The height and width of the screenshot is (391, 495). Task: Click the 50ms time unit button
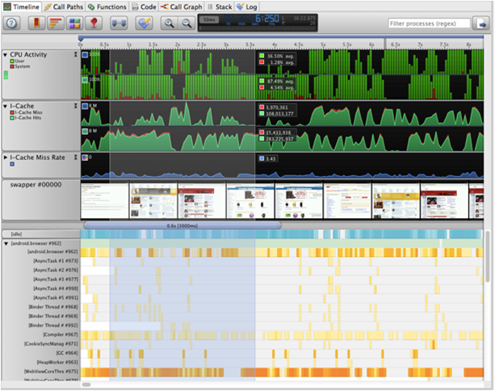pyautogui.click(x=209, y=19)
